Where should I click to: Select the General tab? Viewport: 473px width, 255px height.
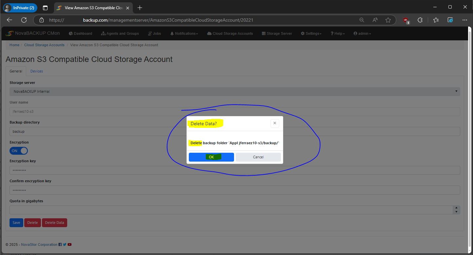pos(16,71)
